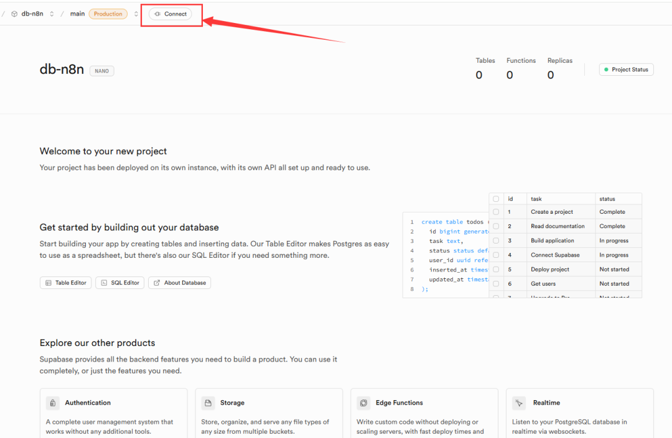Image resolution: width=672 pixels, height=438 pixels.
Task: Click the Storage folder icon
Action: [x=208, y=403]
